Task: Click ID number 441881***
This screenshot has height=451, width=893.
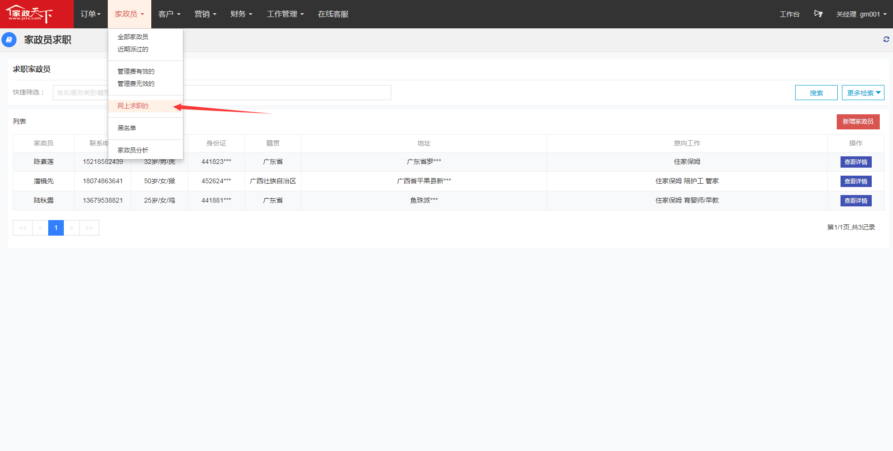Action: (216, 200)
